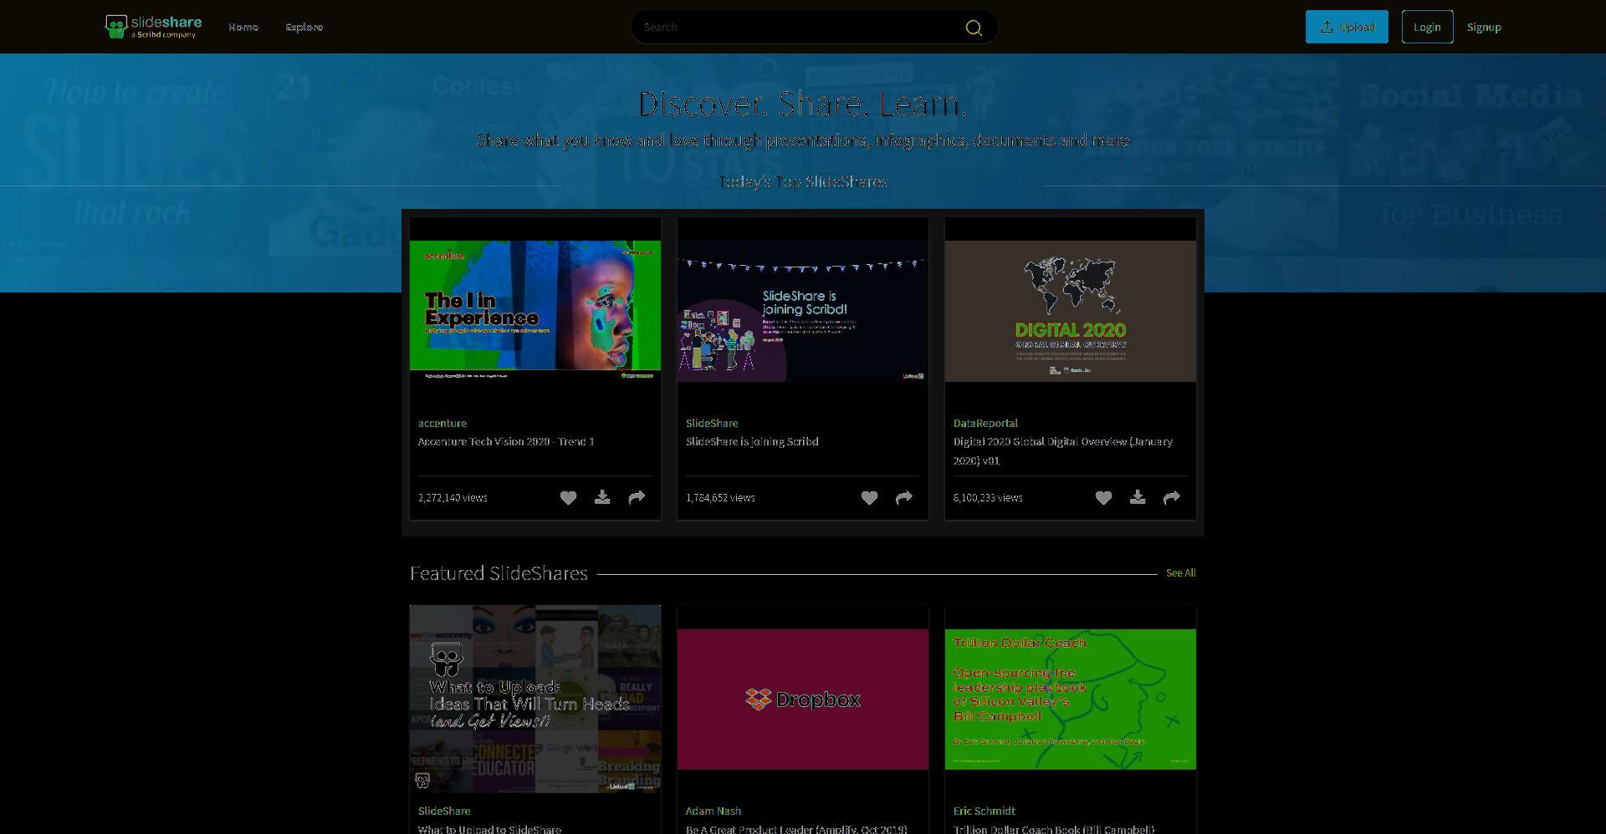Open What to Upload featured thumbnail
This screenshot has height=834, width=1606.
[535, 699]
